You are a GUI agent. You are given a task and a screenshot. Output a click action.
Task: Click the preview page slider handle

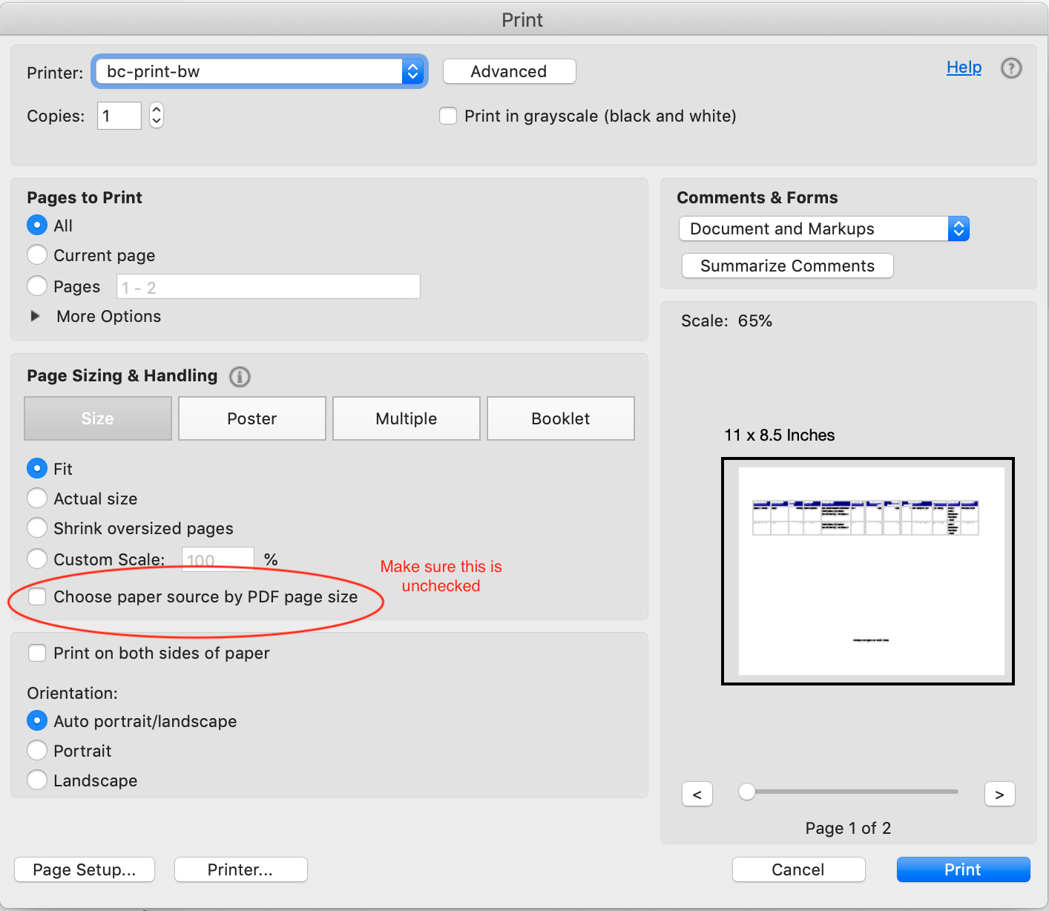click(747, 792)
